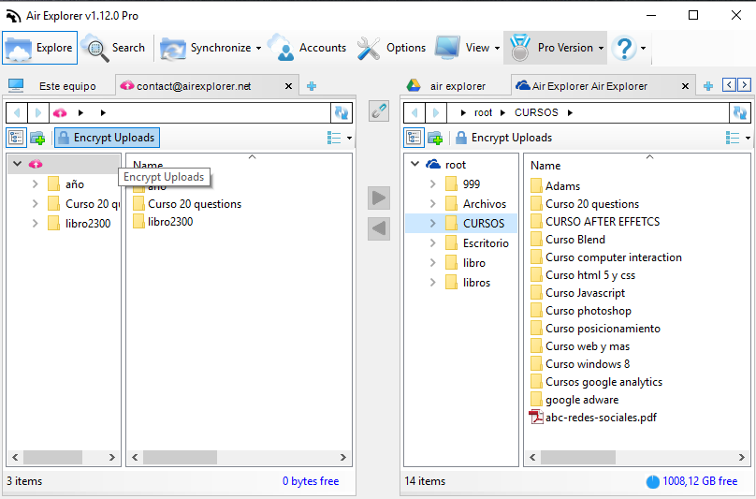Image resolution: width=756 pixels, height=499 pixels.
Task: Change left pane list view mode
Action: coord(340,138)
